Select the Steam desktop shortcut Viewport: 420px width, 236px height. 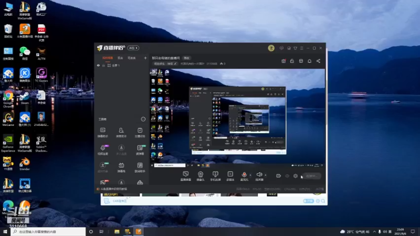(x=25, y=98)
